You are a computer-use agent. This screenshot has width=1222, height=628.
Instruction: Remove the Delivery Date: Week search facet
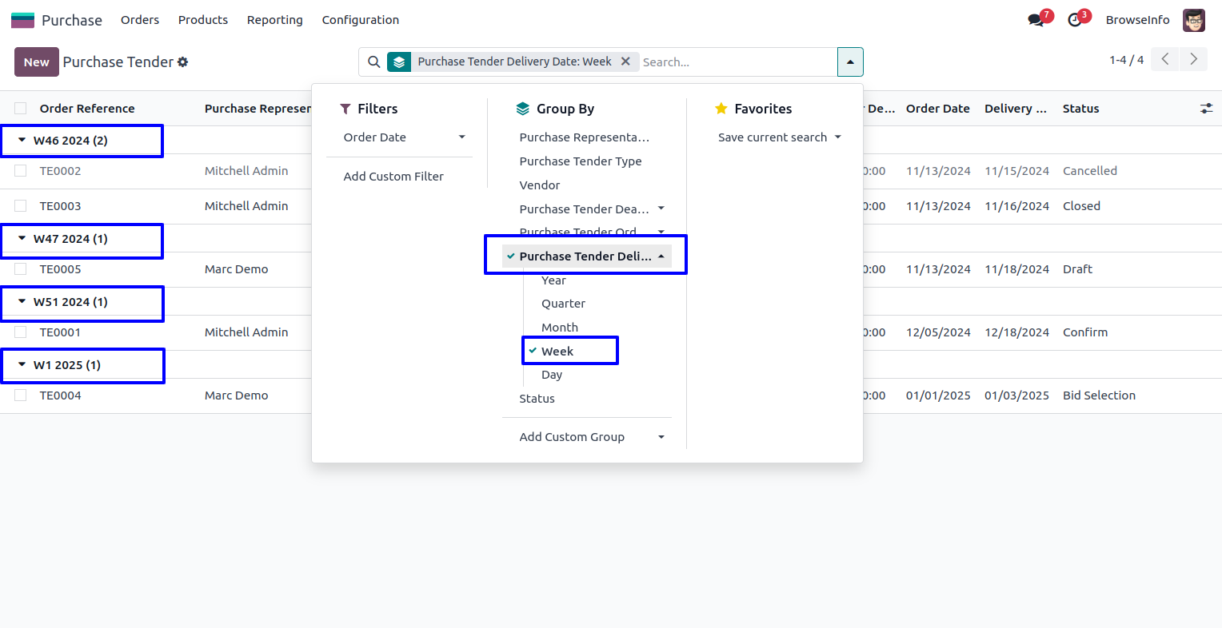tap(625, 62)
